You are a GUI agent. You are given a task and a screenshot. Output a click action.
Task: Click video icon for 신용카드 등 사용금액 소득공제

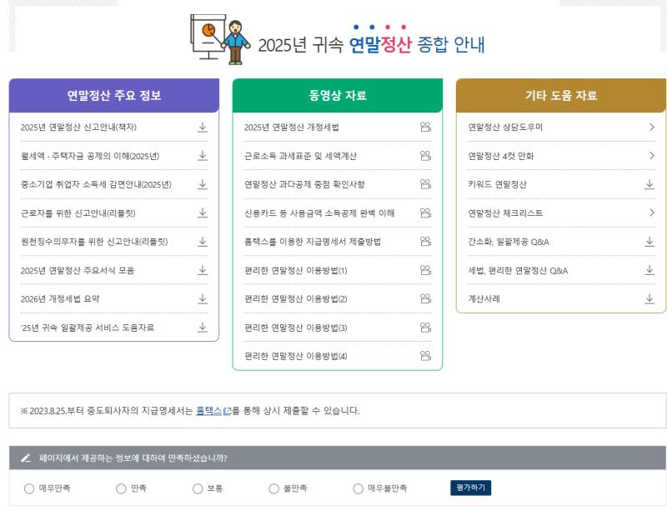pyautogui.click(x=425, y=213)
